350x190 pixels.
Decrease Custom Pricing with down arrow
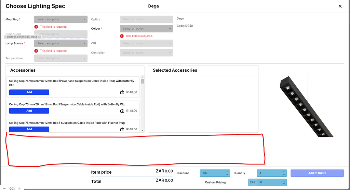pos(284,184)
